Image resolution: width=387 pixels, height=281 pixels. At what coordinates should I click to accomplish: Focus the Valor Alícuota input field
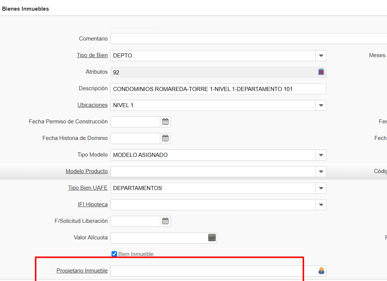pos(159,238)
